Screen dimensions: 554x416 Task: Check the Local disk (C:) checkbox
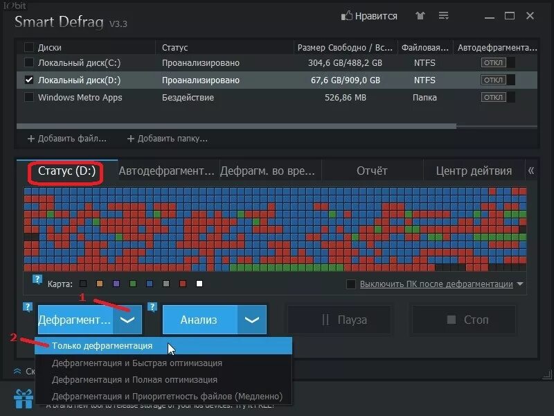pyautogui.click(x=29, y=62)
